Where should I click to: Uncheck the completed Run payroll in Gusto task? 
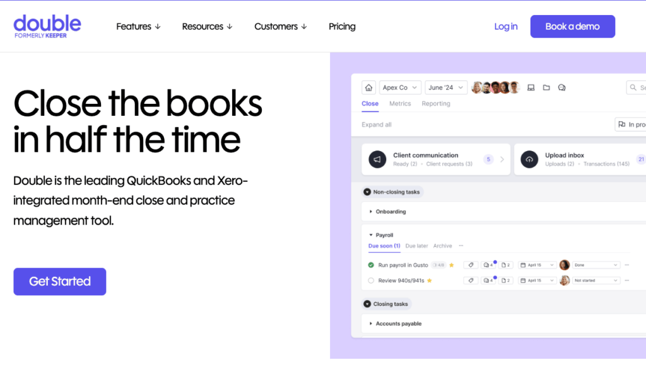[x=371, y=265]
